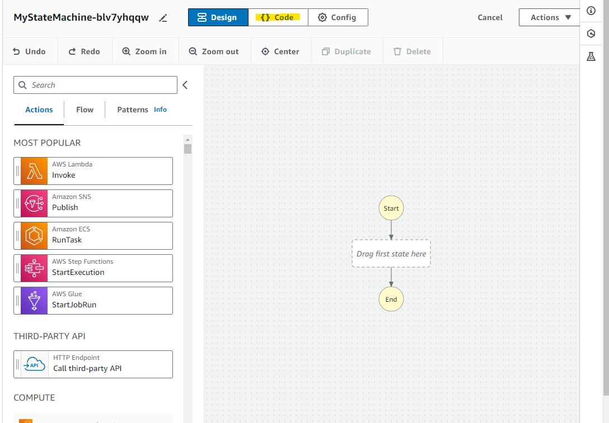
Task: Select the Actions tab
Action: point(39,110)
